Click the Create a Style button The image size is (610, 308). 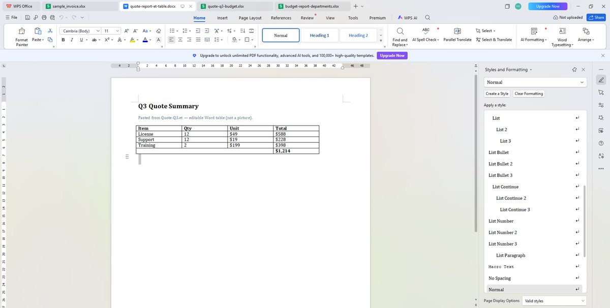(x=497, y=94)
